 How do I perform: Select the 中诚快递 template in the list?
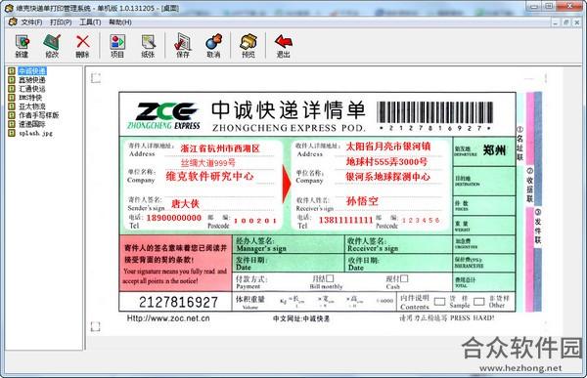32,71
